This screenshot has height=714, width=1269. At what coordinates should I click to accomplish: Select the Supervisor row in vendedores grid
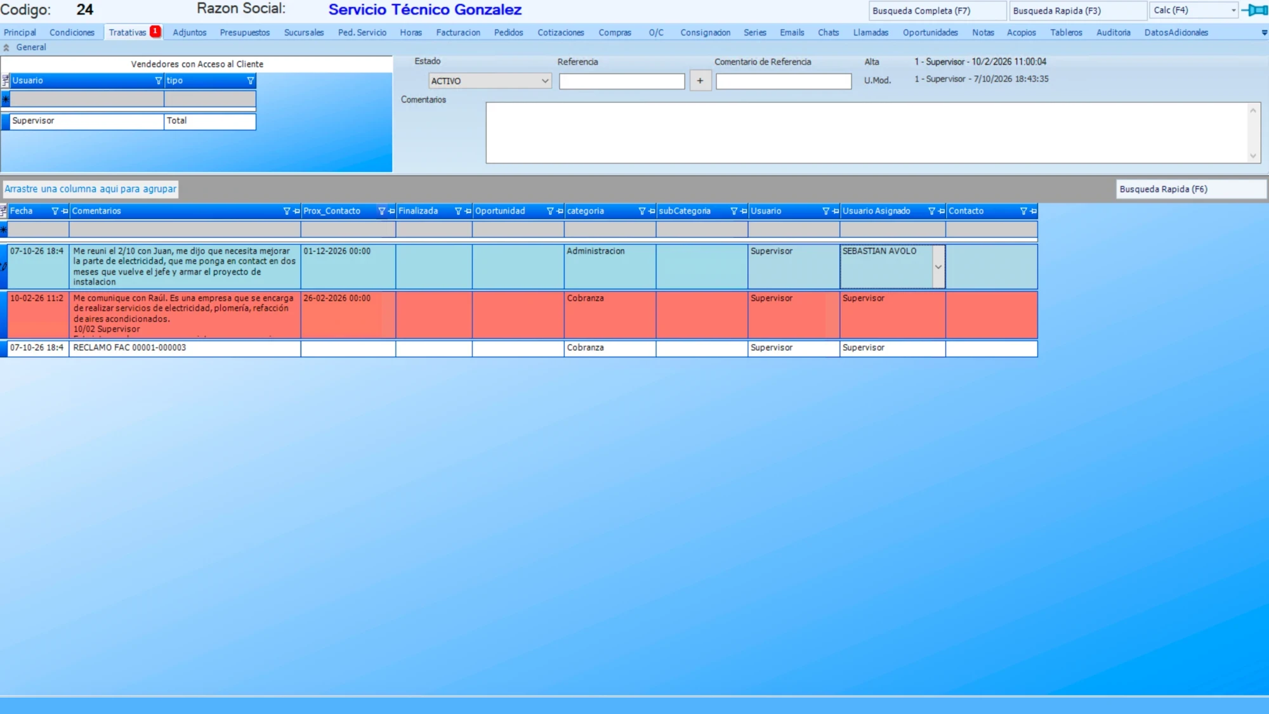pyautogui.click(x=129, y=121)
